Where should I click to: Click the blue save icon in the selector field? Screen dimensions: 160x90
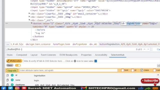(x=96, y=61)
